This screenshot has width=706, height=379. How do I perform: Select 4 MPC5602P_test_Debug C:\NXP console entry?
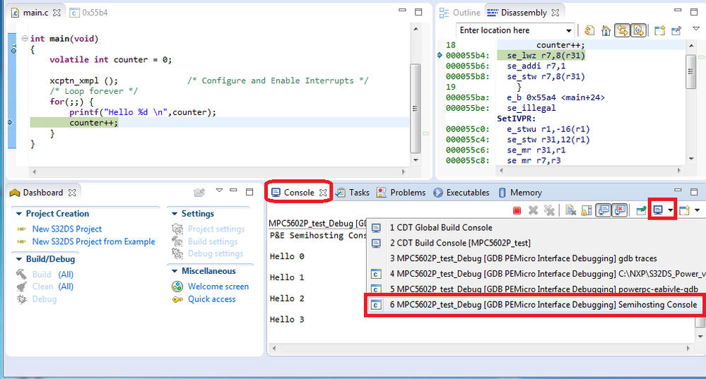(536, 274)
